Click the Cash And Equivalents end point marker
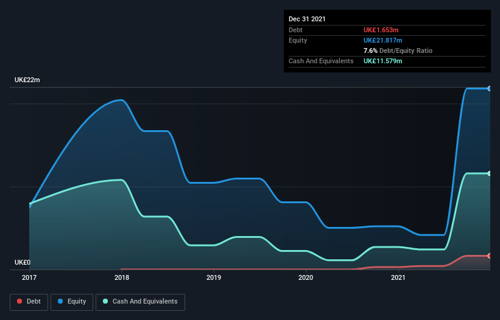Screen dimensions: 500x320 pos(490,173)
